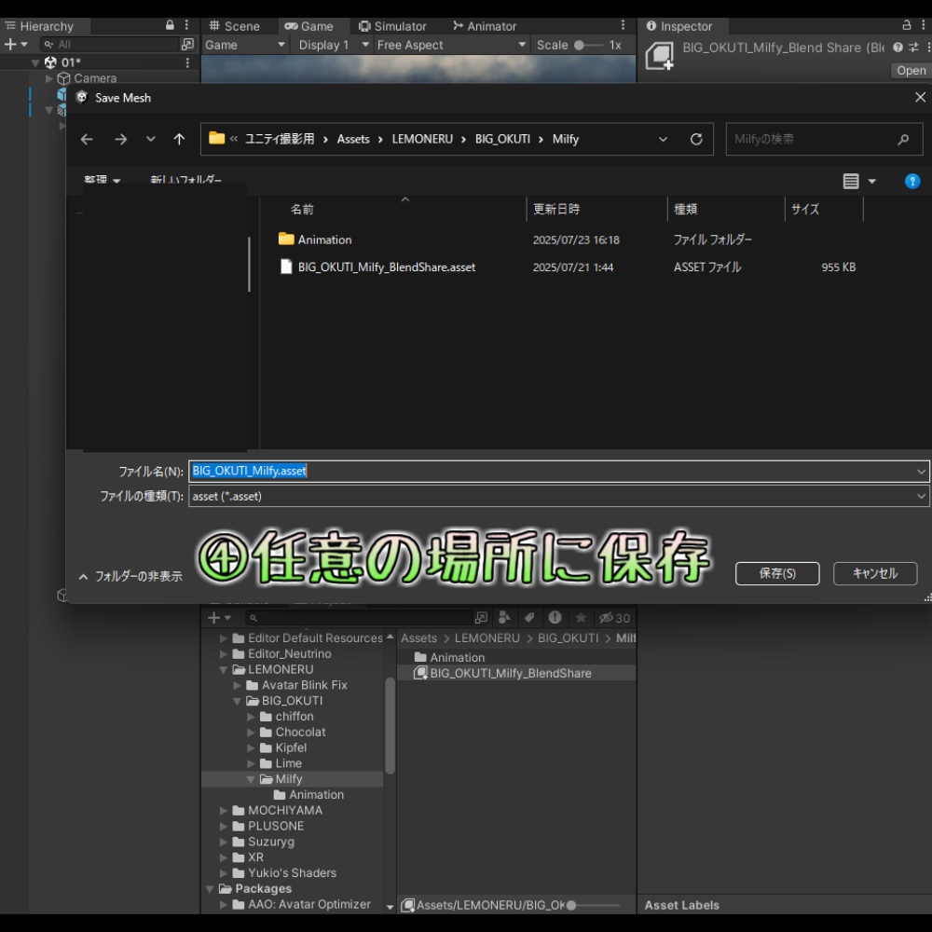The width and height of the screenshot is (932, 932).
Task: Open Inspector preset sliders icon
Action: (913, 48)
